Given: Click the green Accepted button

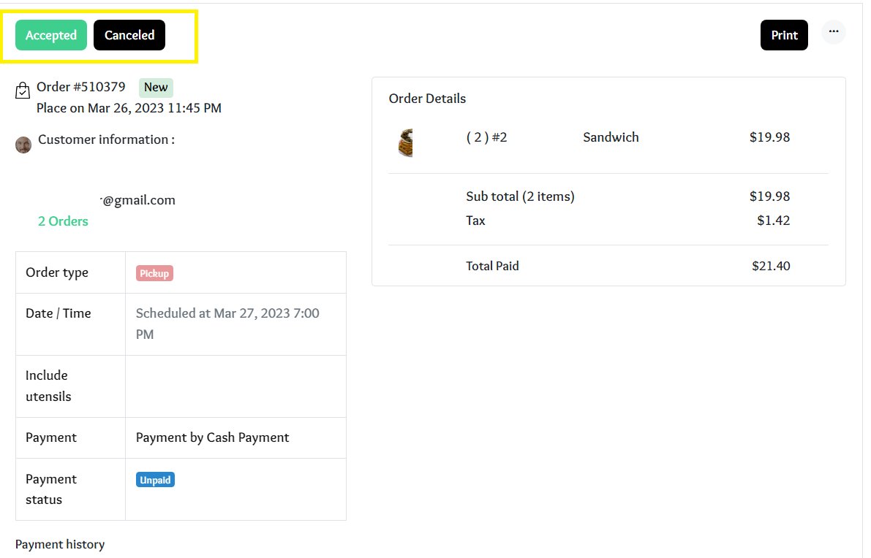Looking at the screenshot, I should (51, 35).
